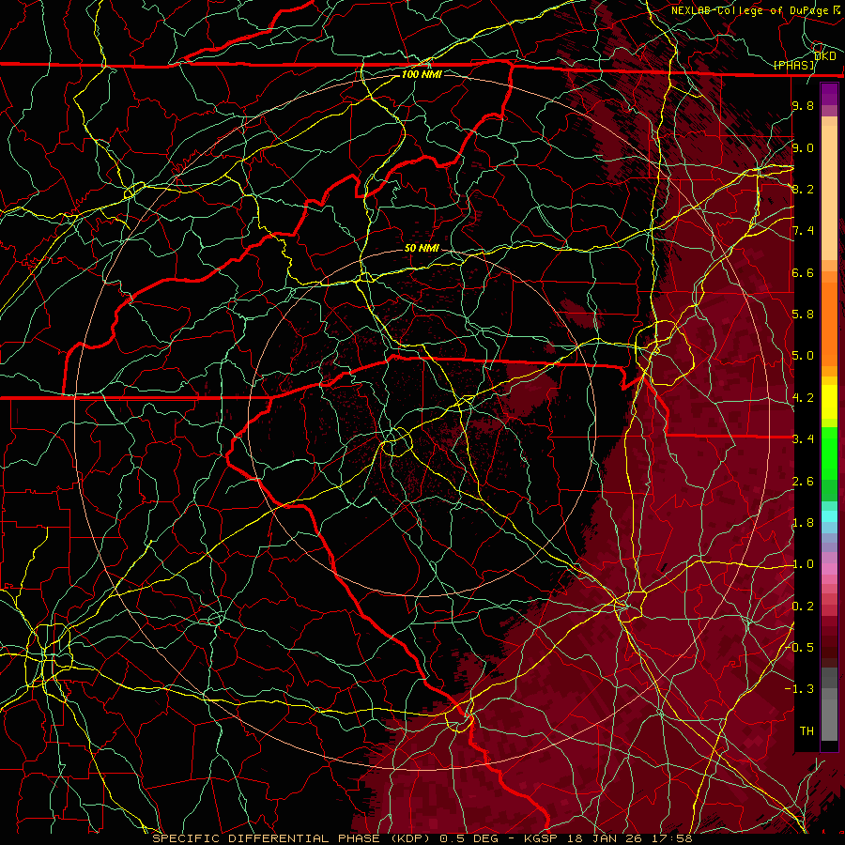Screen dimensions: 845x845
Task: Pick the pale peach band near 8.2
Action: 829,192
